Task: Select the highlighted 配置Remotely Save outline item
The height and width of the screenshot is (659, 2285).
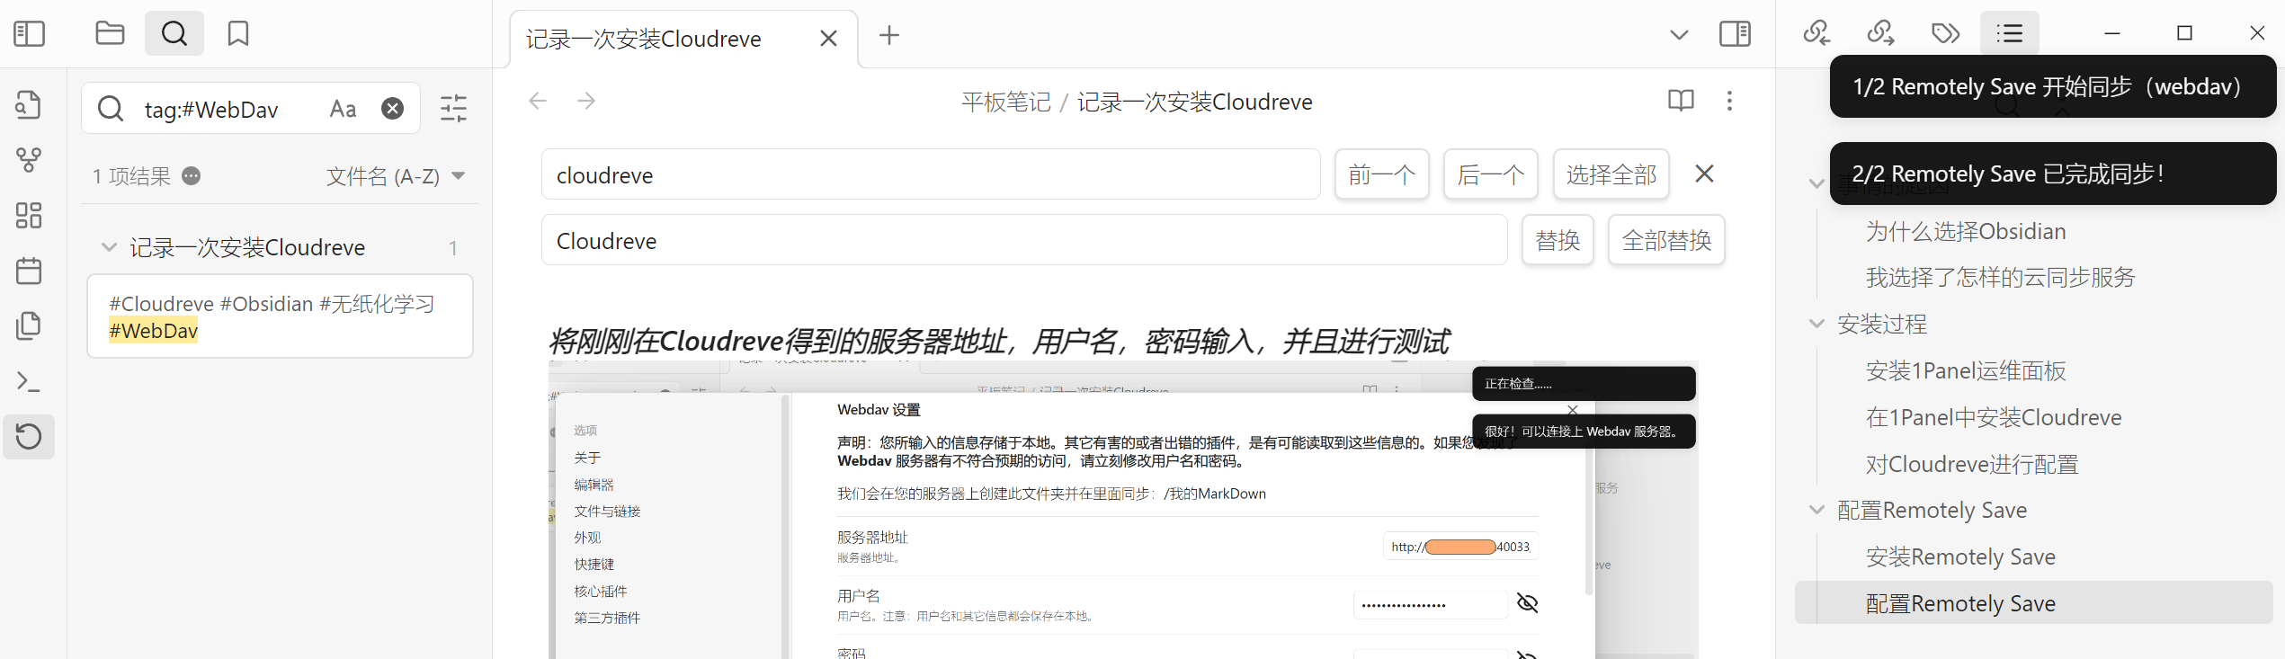Action: coord(2034,603)
